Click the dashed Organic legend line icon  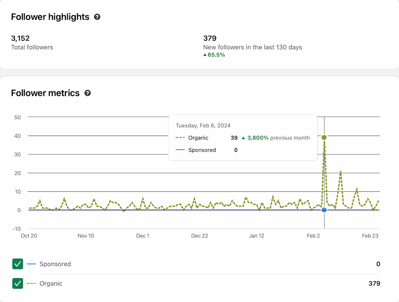[x=31, y=284]
